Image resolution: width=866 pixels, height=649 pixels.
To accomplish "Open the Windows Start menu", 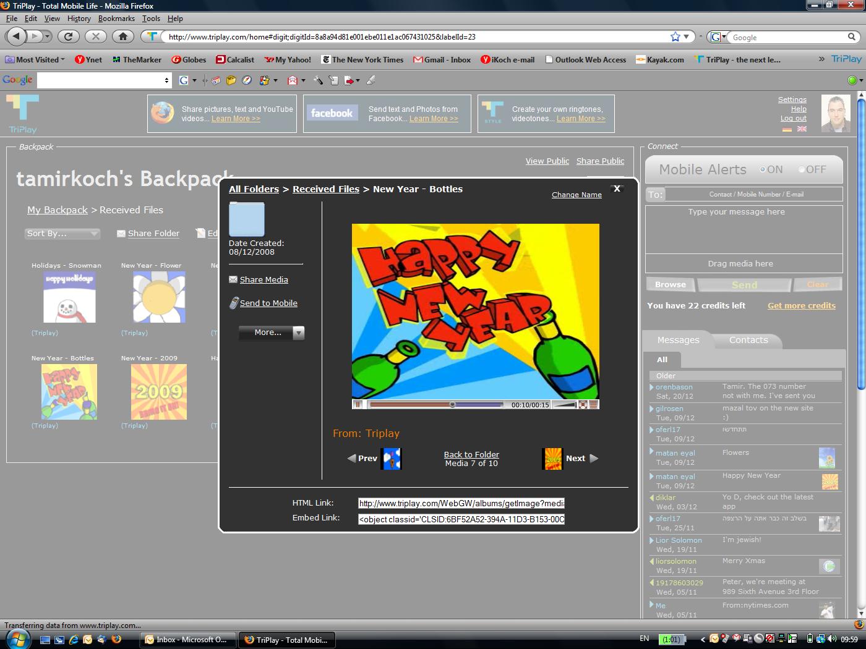I will point(17,638).
